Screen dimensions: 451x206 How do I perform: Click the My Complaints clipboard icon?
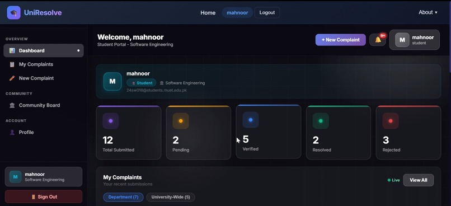pyautogui.click(x=12, y=64)
